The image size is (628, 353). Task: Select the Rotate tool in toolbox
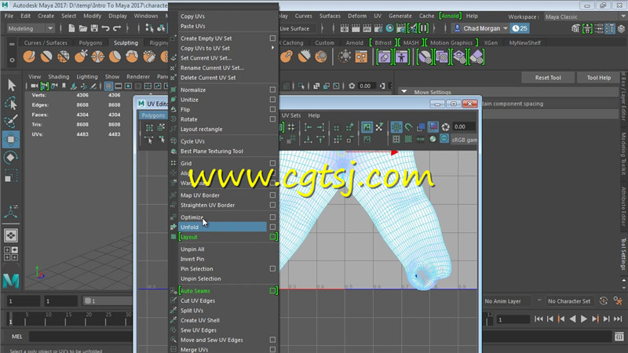click(11, 158)
